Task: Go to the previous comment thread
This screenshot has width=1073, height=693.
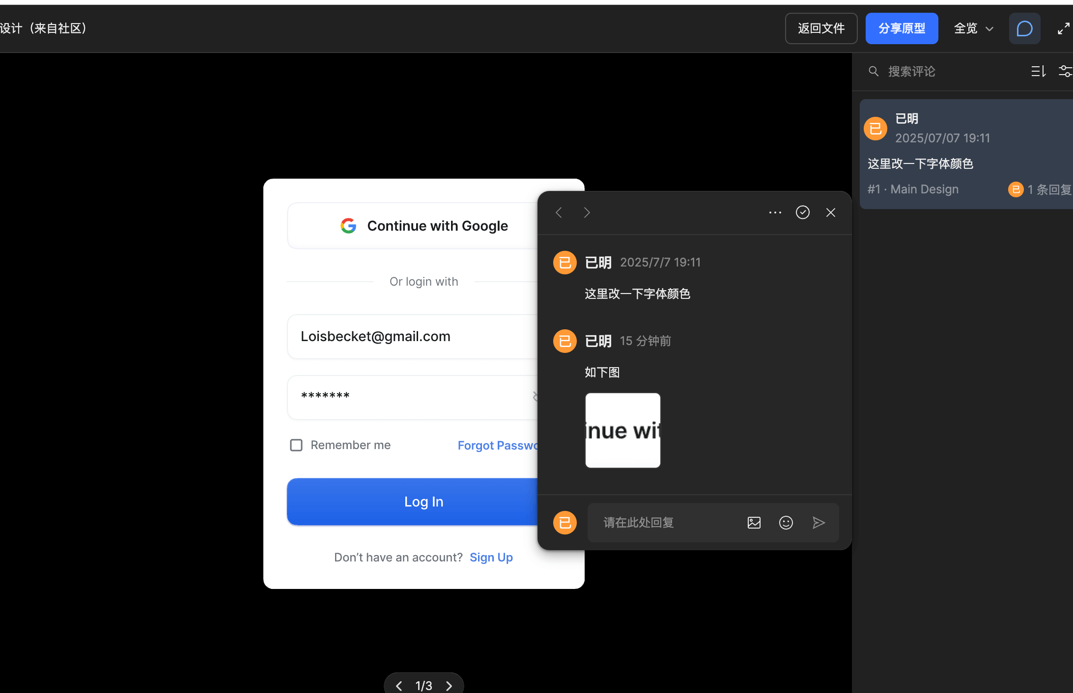Action: 559,213
